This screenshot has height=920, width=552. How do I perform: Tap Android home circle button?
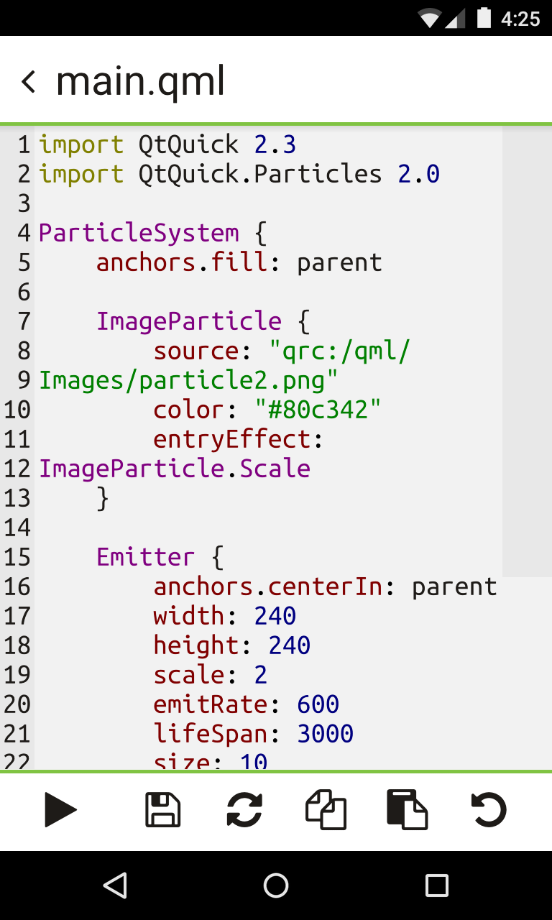click(276, 885)
